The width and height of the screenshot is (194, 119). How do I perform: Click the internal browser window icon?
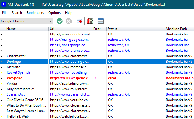tap(101, 21)
